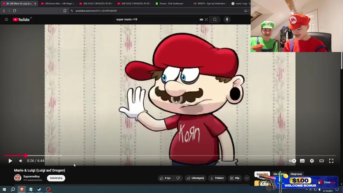This screenshot has height=193, width=343.
Task: Open the Windows Start menu
Action: tap(4, 190)
